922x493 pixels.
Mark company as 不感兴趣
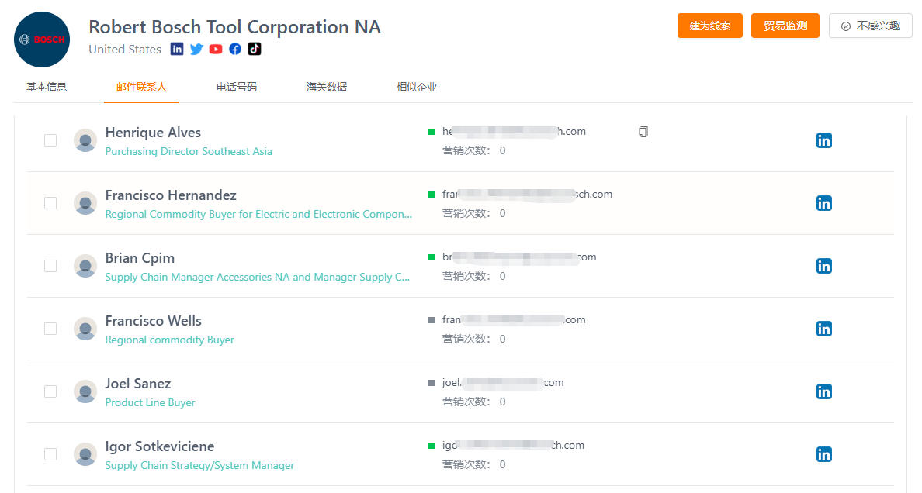(871, 26)
